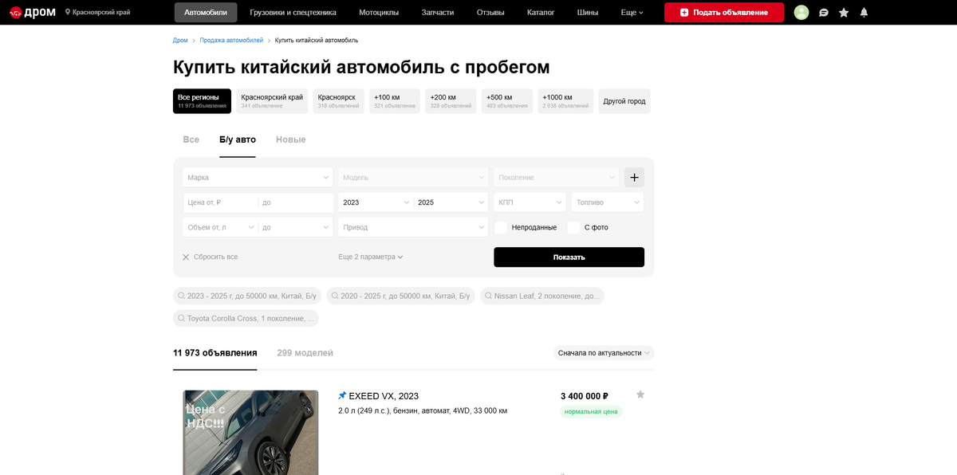Open the Модель dropdown
957x475 pixels.
(x=413, y=177)
